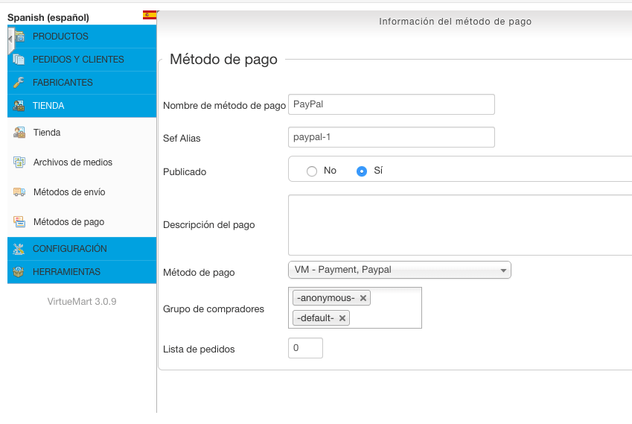The height and width of the screenshot is (424, 632).
Task: Click the Lista de pedidos number field
Action: (x=305, y=348)
